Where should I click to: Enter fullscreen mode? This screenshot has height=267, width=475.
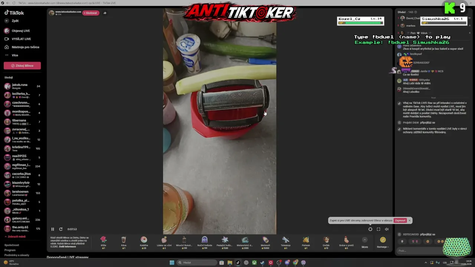coord(379,229)
